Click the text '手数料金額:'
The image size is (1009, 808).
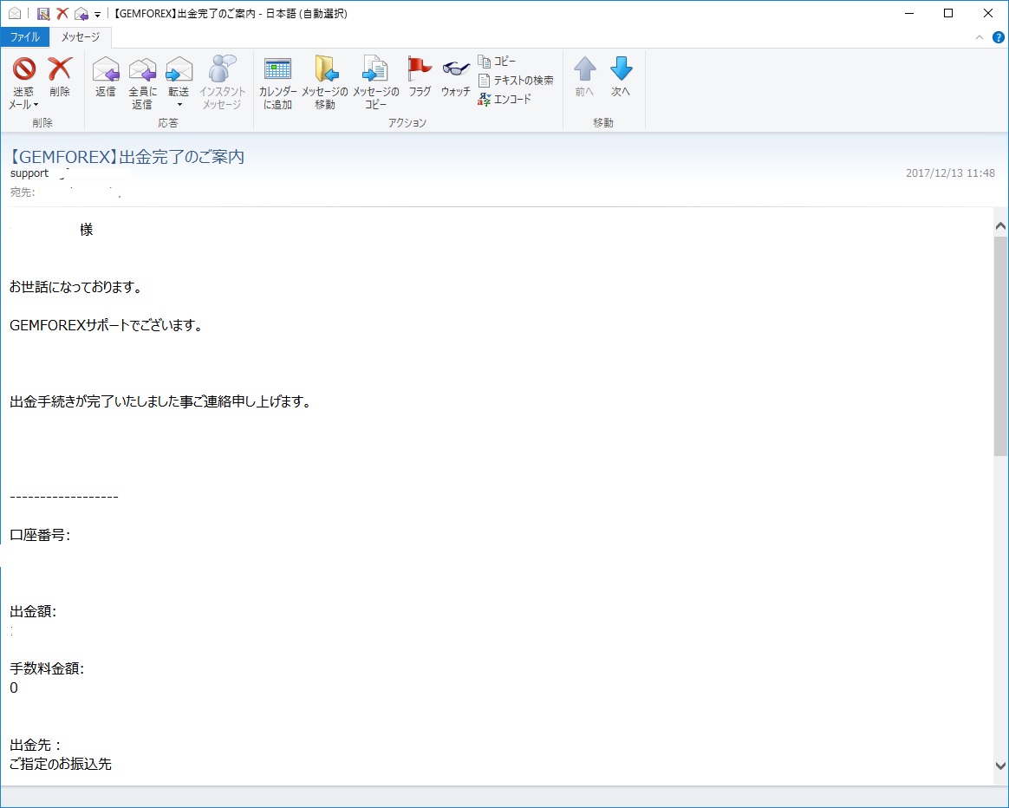coord(47,669)
